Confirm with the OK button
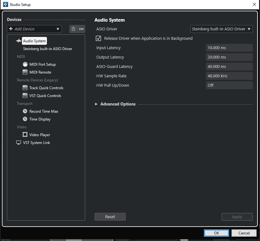The width and height of the screenshot is (260, 241). pos(217,233)
